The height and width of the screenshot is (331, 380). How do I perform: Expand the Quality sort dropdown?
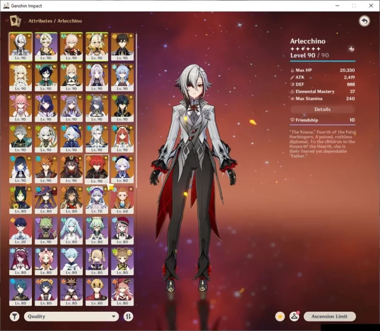71,316
